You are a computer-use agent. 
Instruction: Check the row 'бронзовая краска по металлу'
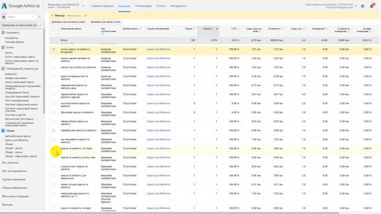click(54, 112)
